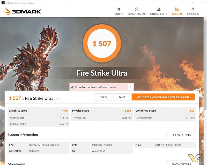Maximize the 3DMark window
207x165 pixels.
pos(193,3)
